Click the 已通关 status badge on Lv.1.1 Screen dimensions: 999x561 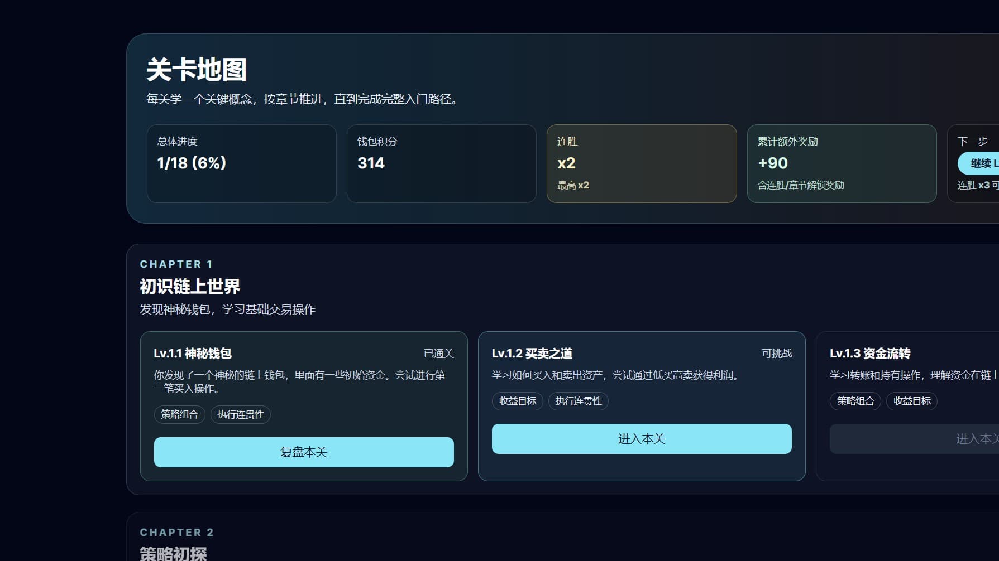(438, 353)
